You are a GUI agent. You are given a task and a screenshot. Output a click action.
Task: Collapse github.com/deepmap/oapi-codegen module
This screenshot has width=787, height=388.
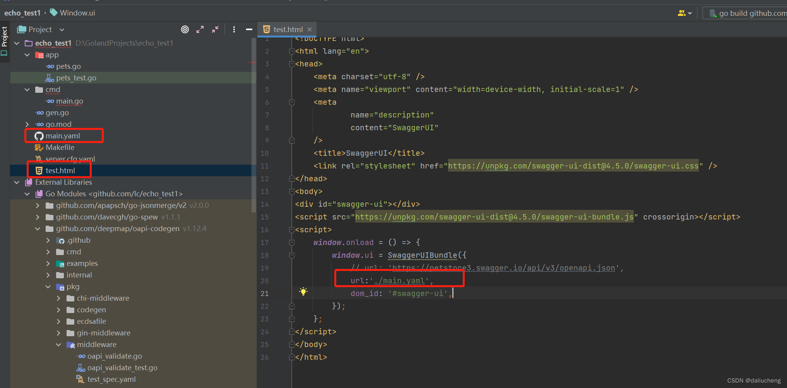(x=38, y=229)
